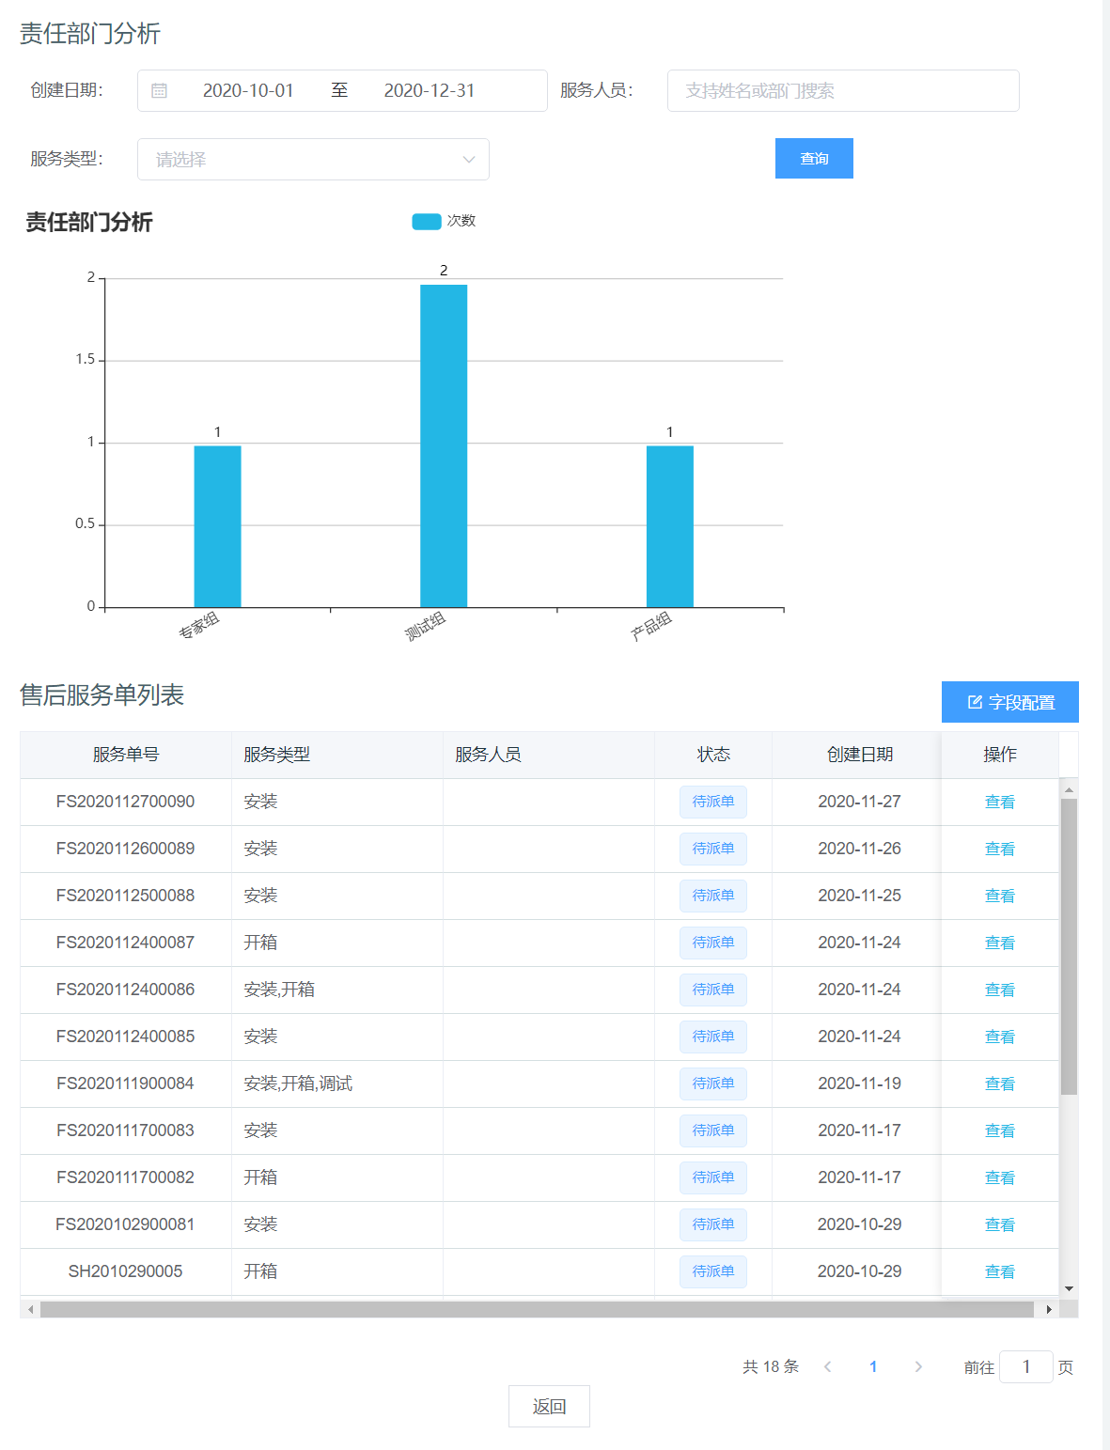Click the 待派单 status tag for FS2020112400087

pyautogui.click(x=713, y=943)
